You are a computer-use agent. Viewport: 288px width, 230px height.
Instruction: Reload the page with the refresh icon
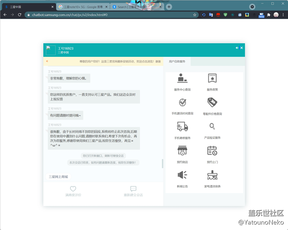tap(19, 15)
